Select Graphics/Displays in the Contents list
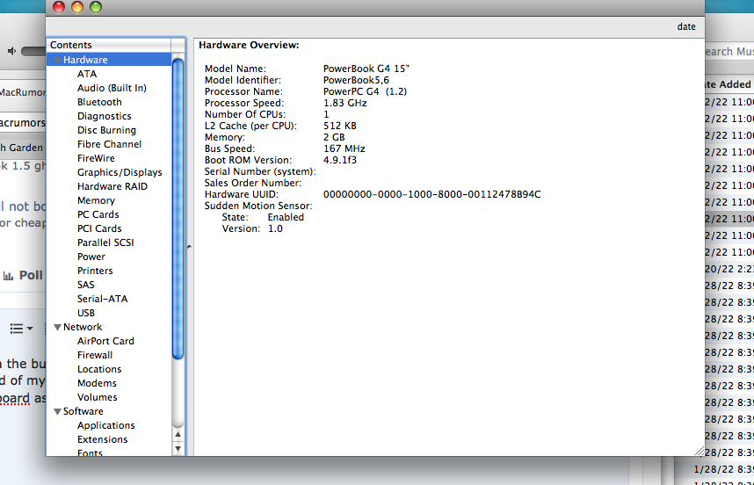Viewport: 754px width, 485px height. pos(120,172)
